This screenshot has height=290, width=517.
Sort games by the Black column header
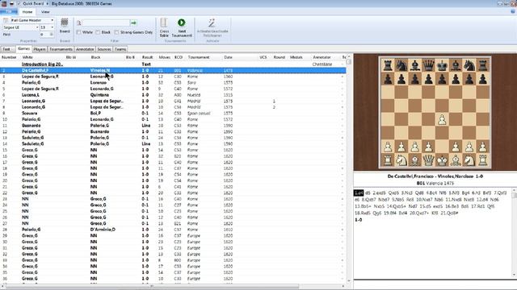coord(95,57)
